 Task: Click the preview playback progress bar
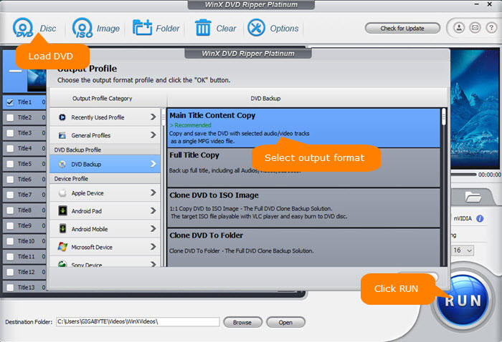(x=463, y=175)
